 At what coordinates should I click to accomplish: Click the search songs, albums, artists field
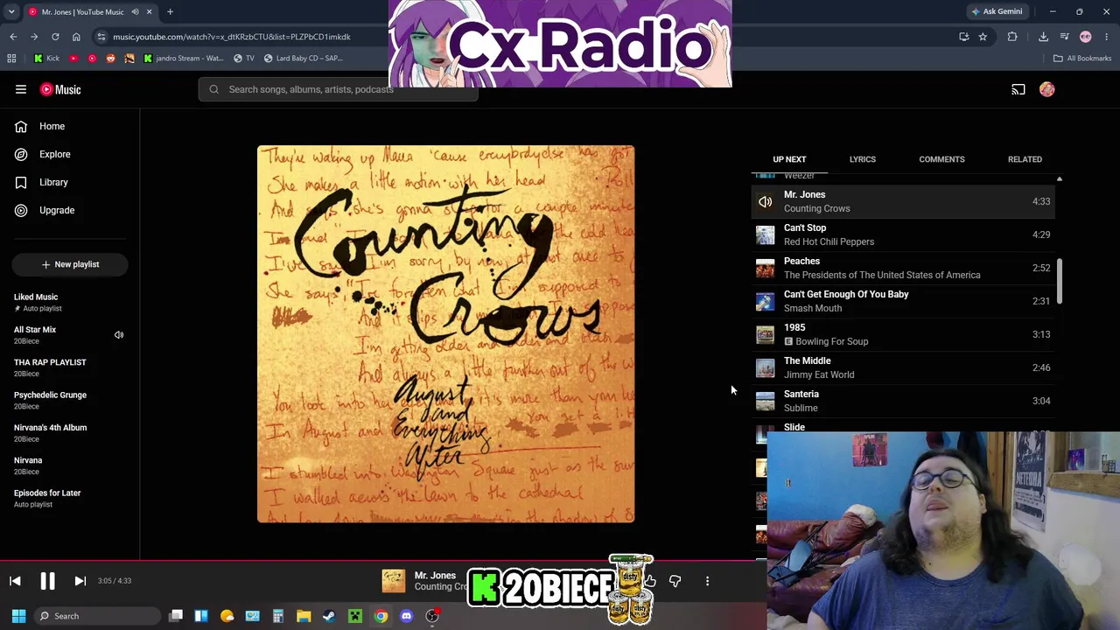pos(339,89)
